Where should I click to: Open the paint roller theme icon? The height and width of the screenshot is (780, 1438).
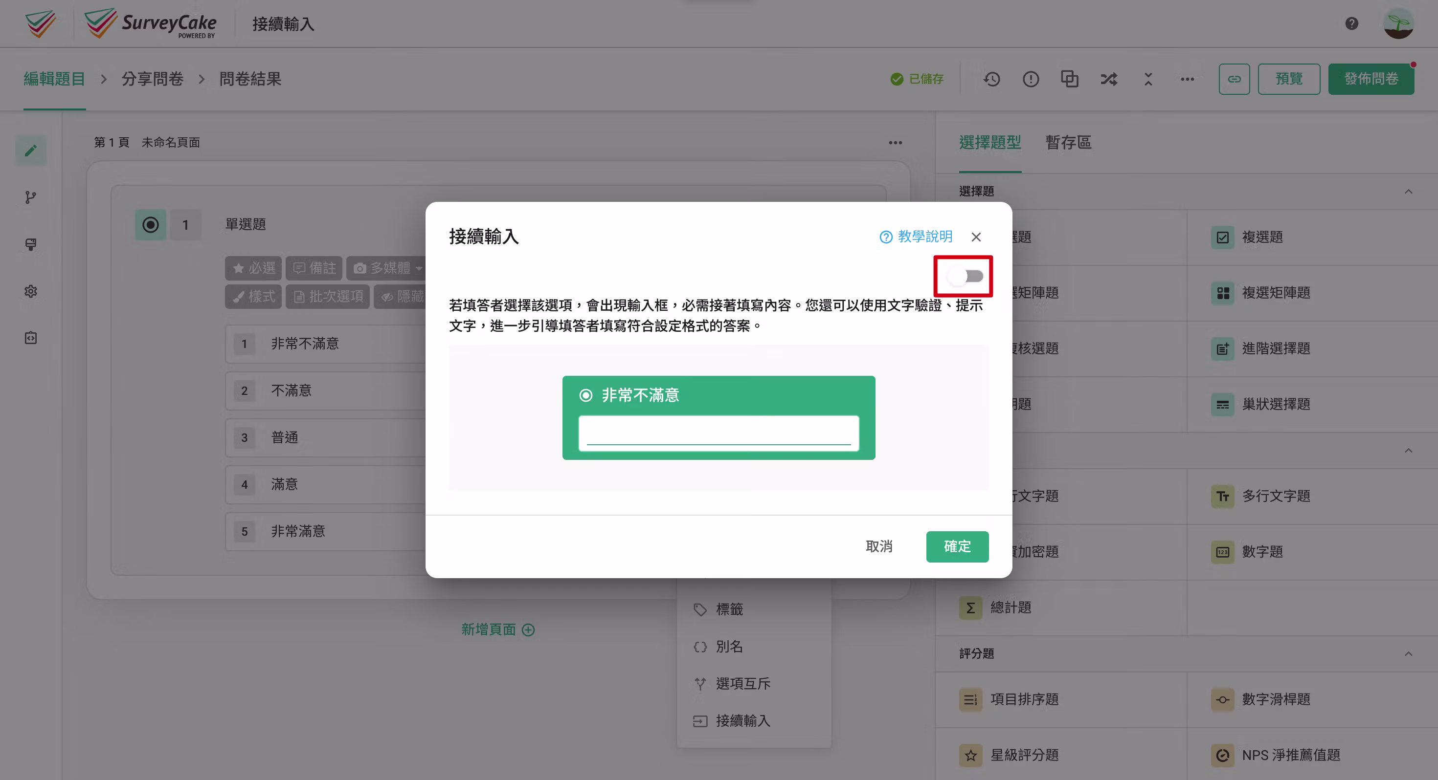coord(31,244)
